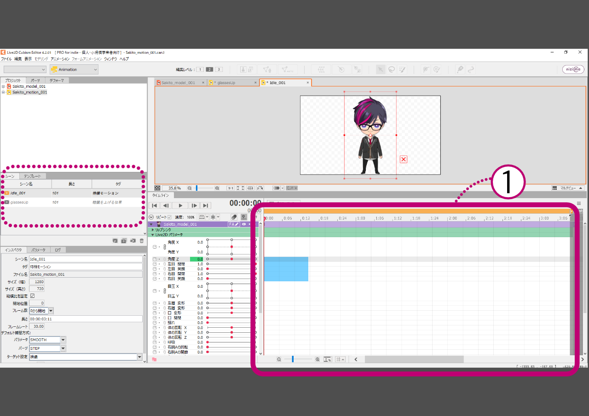This screenshot has height=416, width=589.
Task: Select the glassesUp scene row
Action: click(74, 202)
